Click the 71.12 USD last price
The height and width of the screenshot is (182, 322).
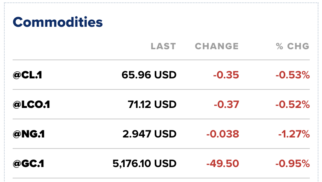click(152, 104)
